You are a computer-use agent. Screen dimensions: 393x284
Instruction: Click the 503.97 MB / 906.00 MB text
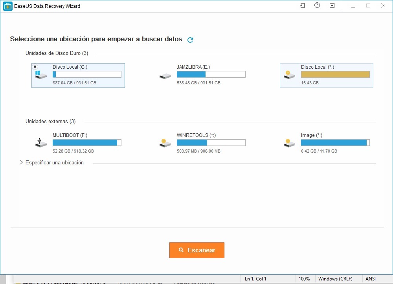pyautogui.click(x=198, y=151)
